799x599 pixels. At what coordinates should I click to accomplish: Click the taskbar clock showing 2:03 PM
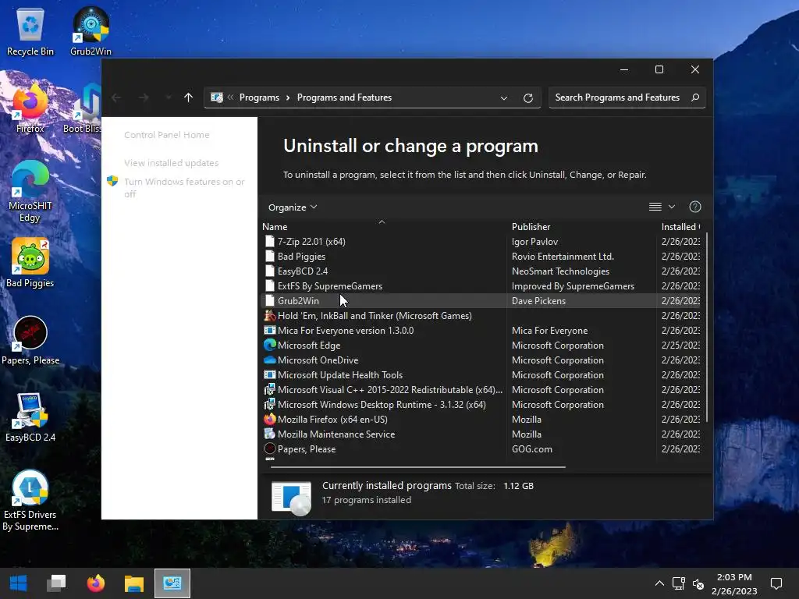734,583
